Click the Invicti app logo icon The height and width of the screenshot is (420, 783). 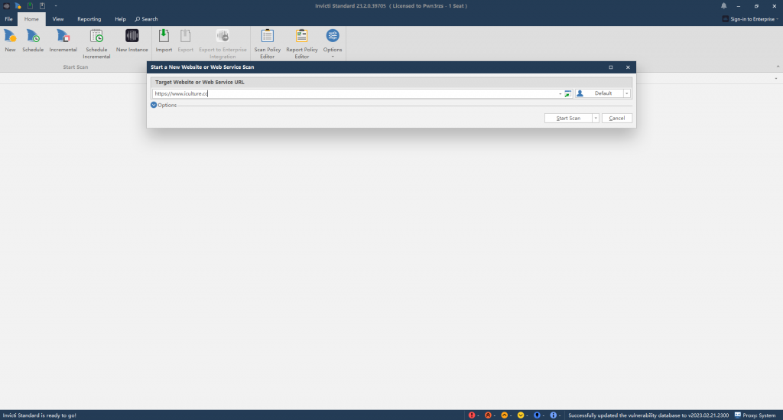(6, 6)
